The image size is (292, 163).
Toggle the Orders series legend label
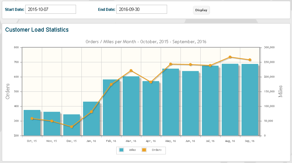157,150
